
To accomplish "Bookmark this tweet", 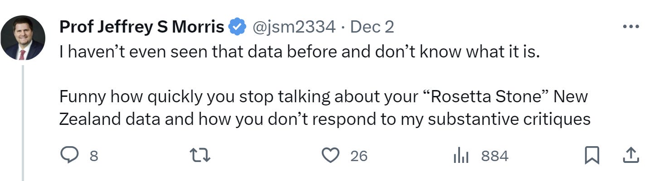I will (x=592, y=156).
